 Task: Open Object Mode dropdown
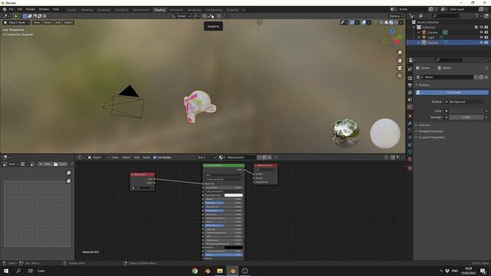pos(17,22)
